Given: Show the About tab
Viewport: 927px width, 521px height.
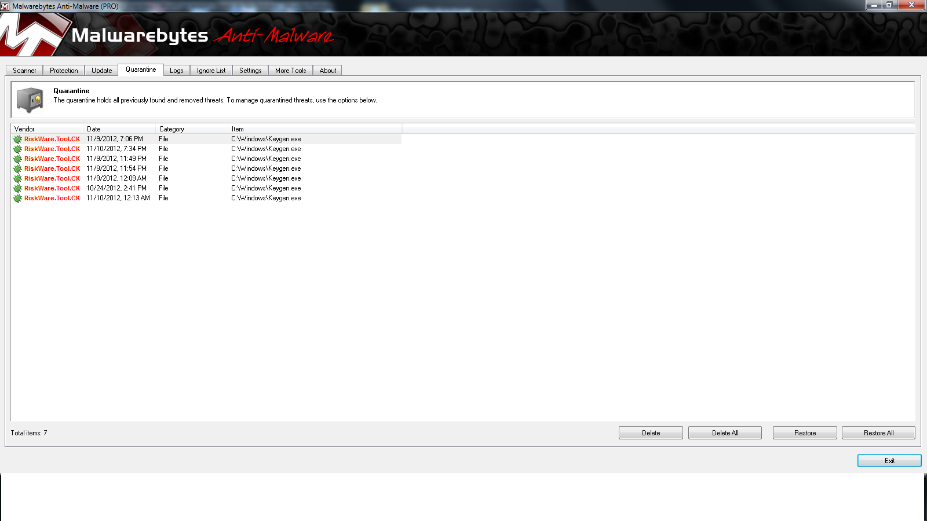Looking at the screenshot, I should click(x=328, y=71).
